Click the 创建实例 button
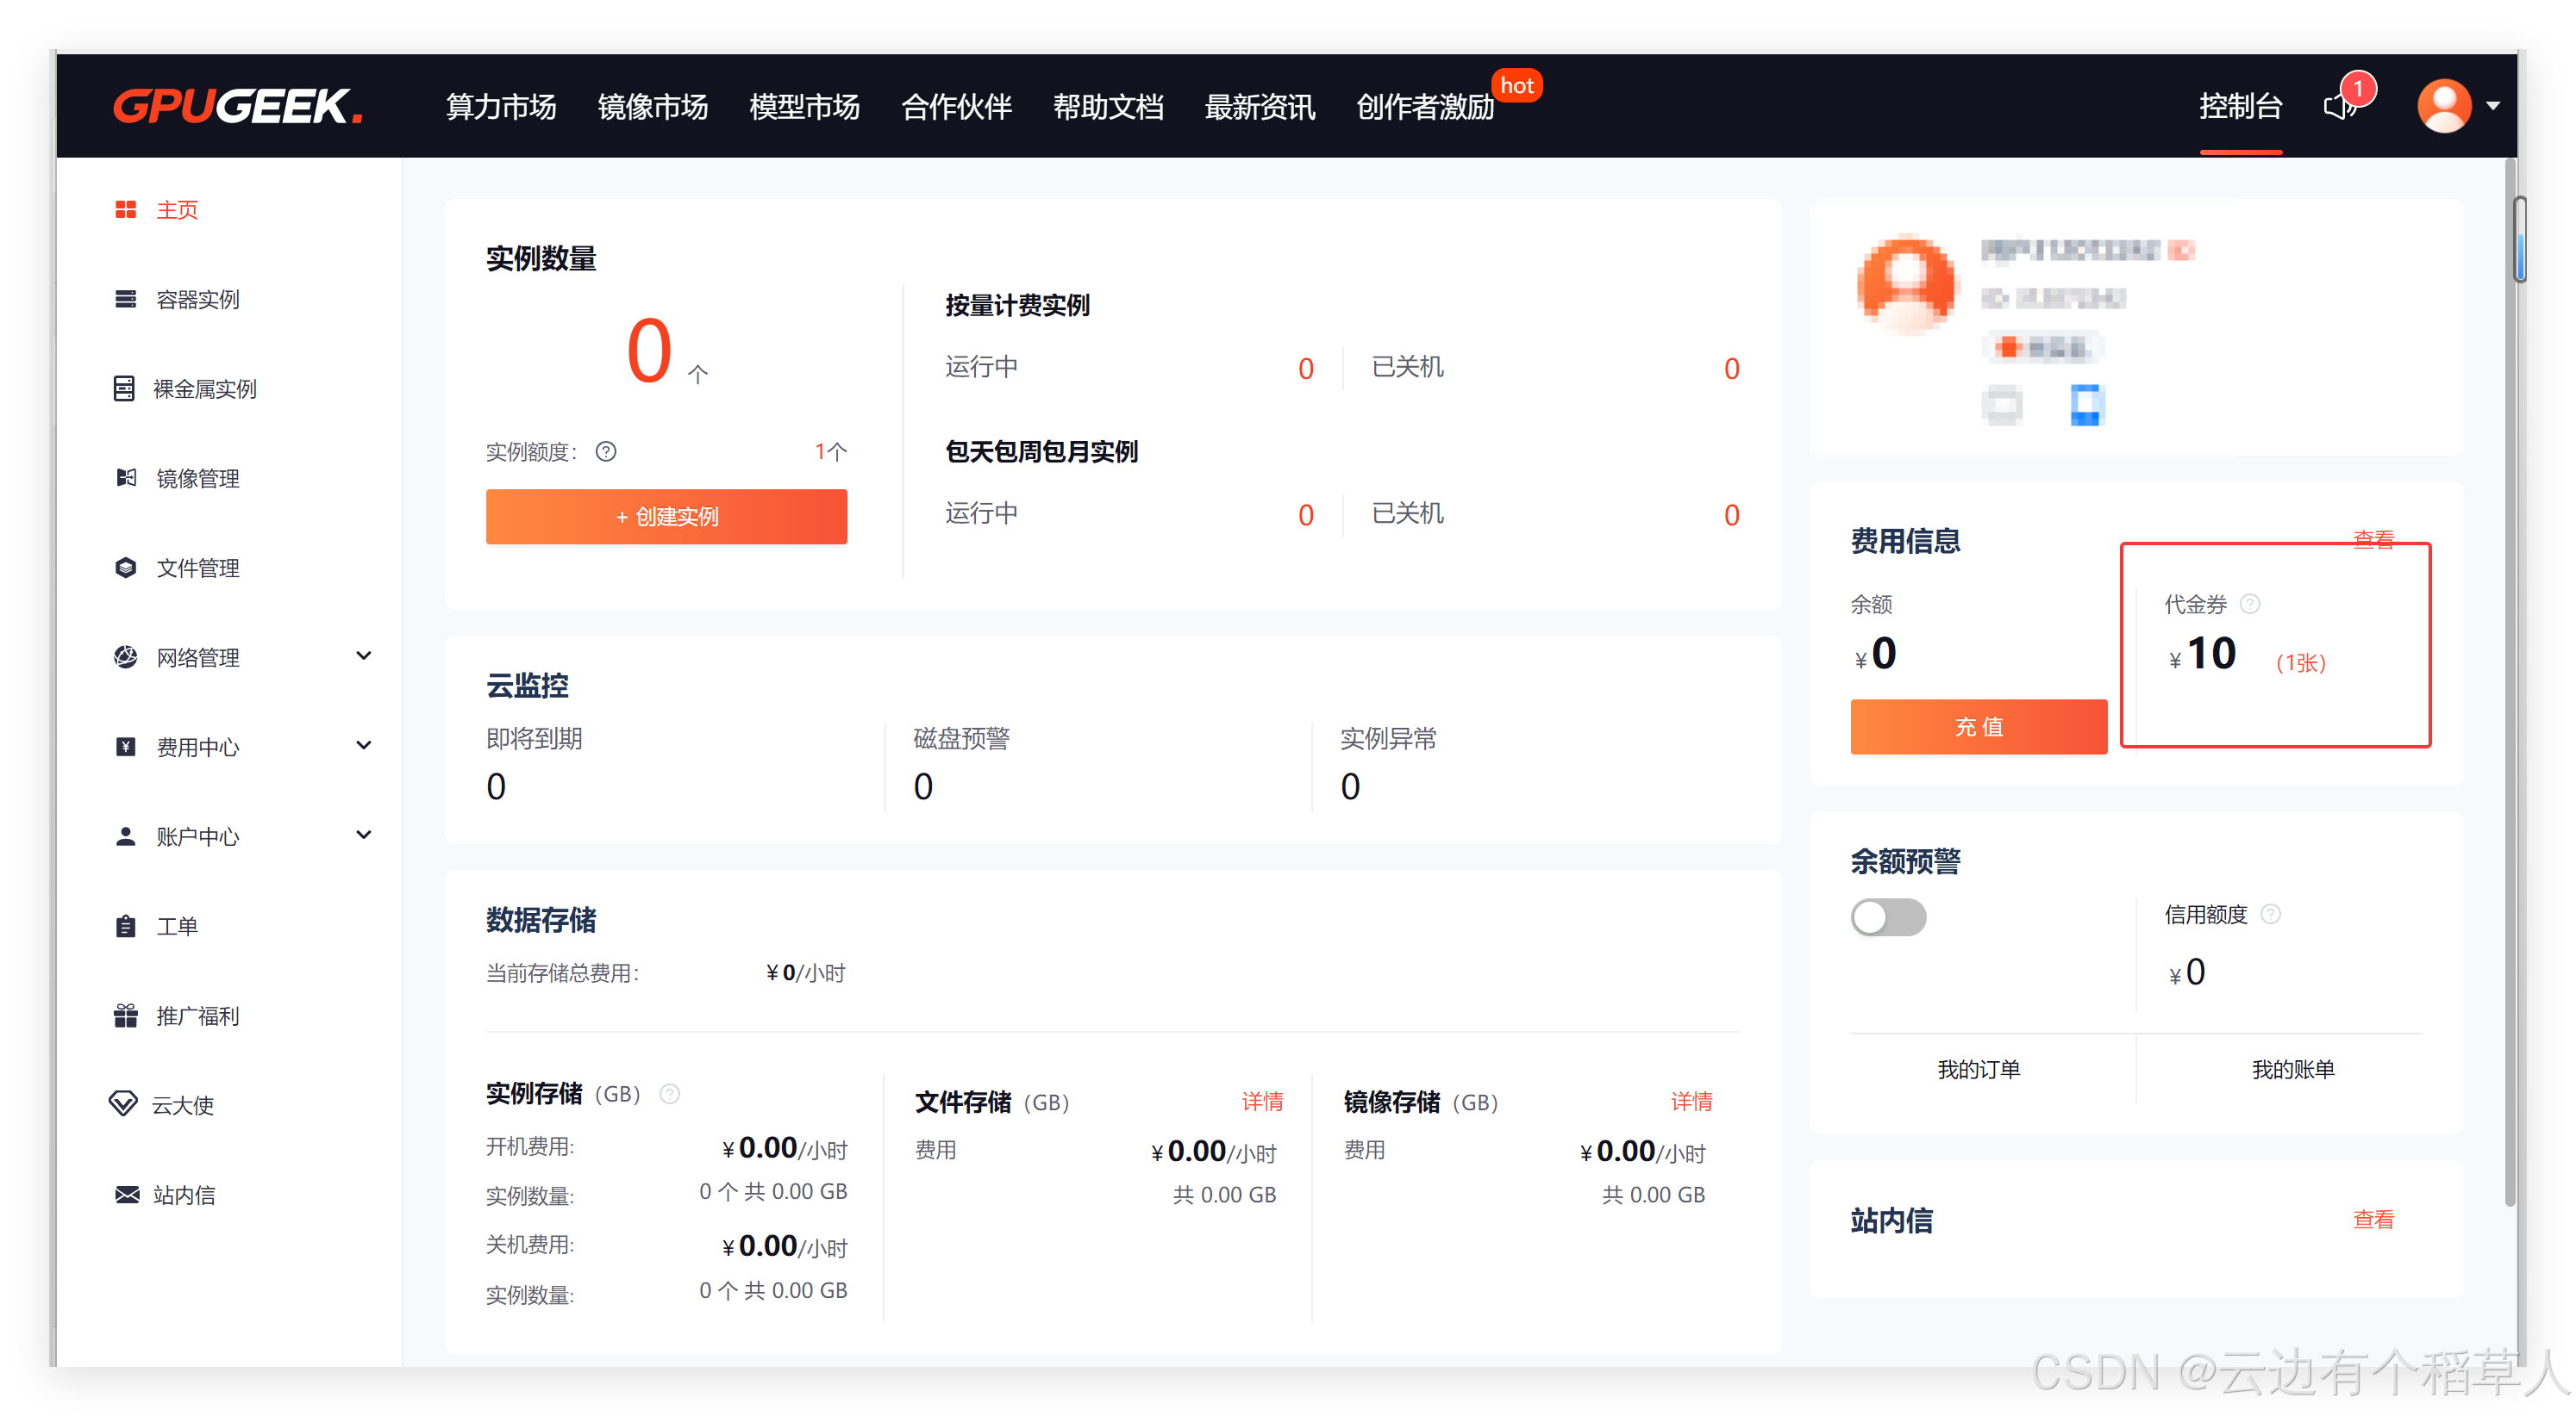Screen dimensions: 2576x1416 click(x=666, y=517)
